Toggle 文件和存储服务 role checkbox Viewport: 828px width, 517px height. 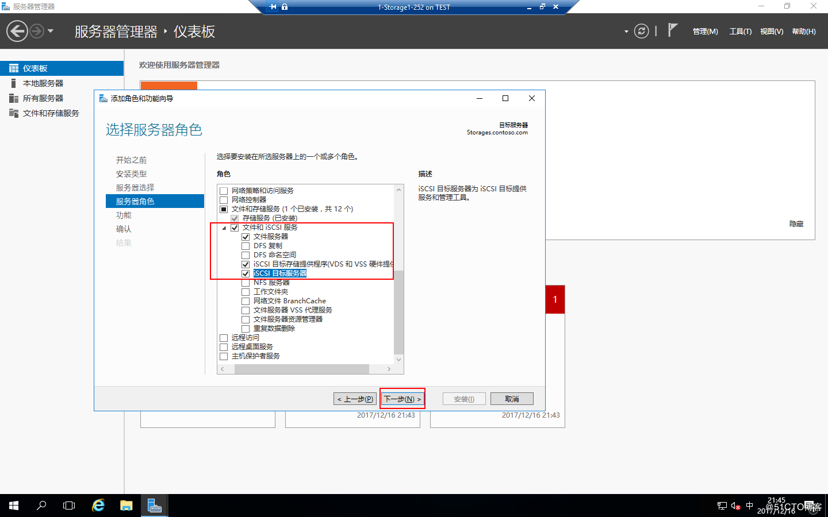pos(224,209)
